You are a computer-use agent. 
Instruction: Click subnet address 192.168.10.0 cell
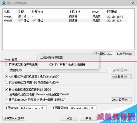coord(114,21)
